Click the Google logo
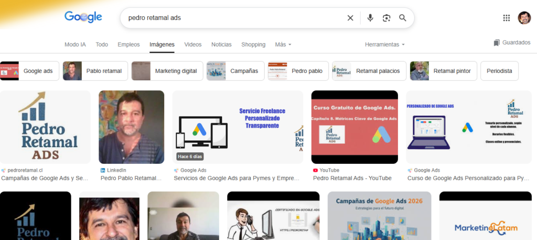 (x=83, y=17)
